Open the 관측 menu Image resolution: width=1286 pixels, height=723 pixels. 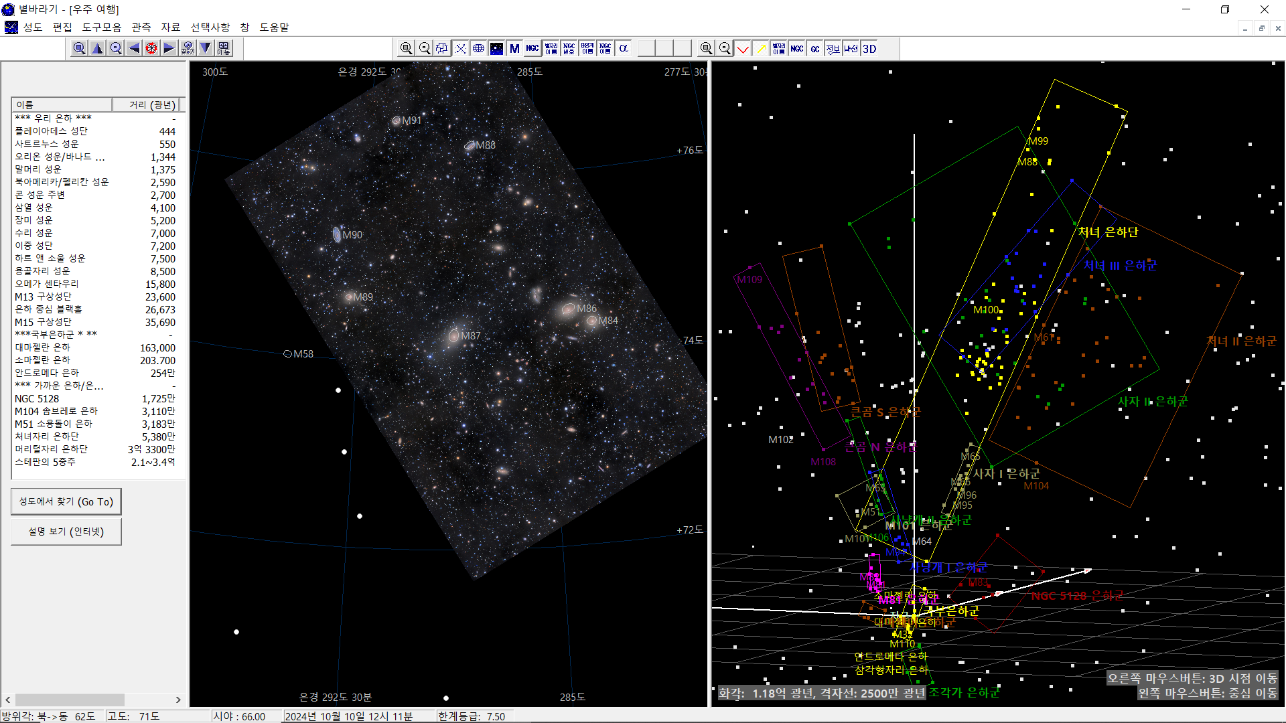(x=141, y=27)
